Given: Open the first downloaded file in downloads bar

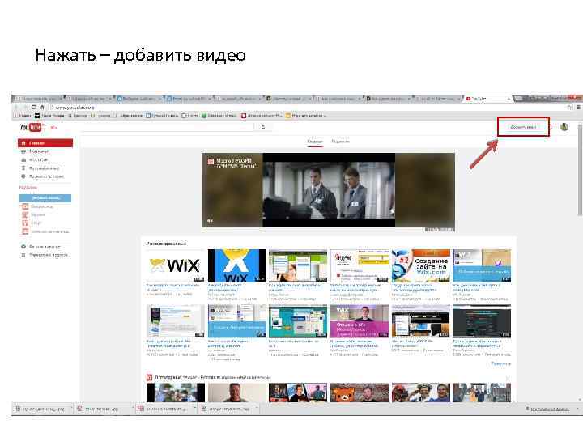Looking at the screenshot, I should 40,409.
